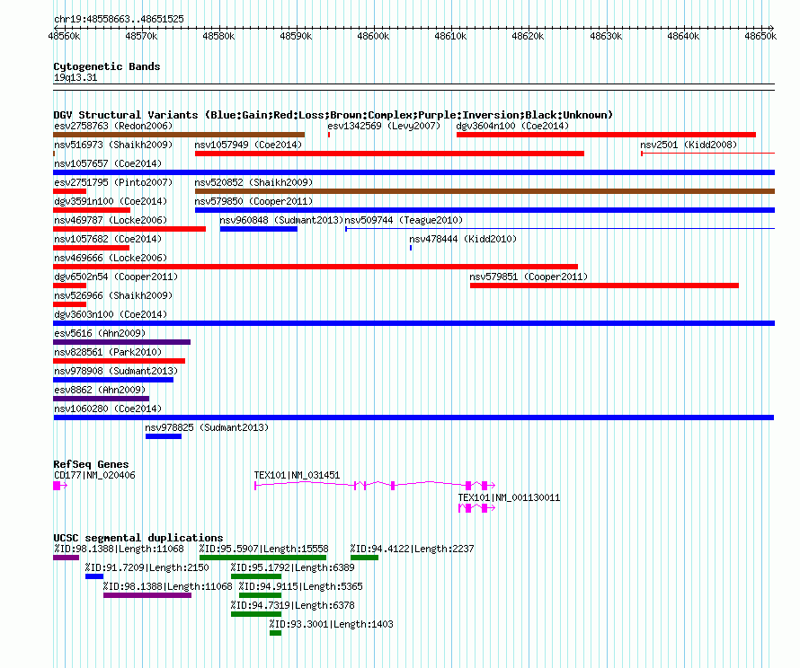The width and height of the screenshot is (800, 668).
Task: Click the nsv978825 (Sudmant2013) label
Action: click(207, 427)
